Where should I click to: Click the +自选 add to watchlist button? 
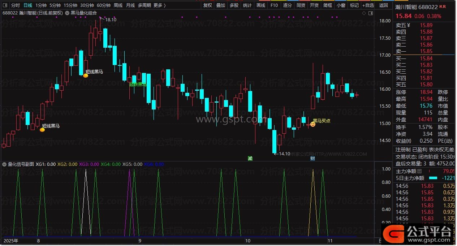point(368,5)
